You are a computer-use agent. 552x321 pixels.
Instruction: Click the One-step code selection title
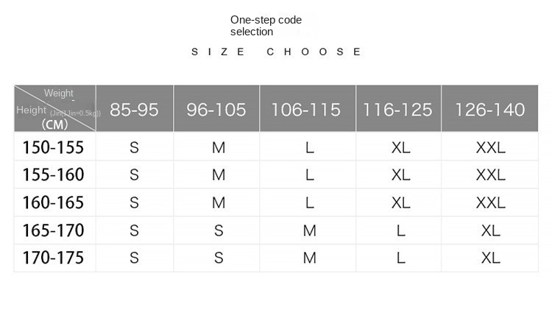(x=266, y=26)
